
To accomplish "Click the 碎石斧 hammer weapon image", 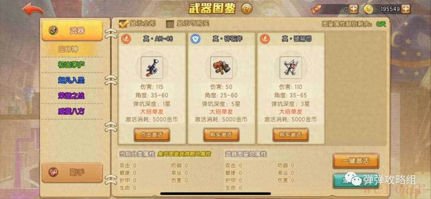I will [x=221, y=67].
